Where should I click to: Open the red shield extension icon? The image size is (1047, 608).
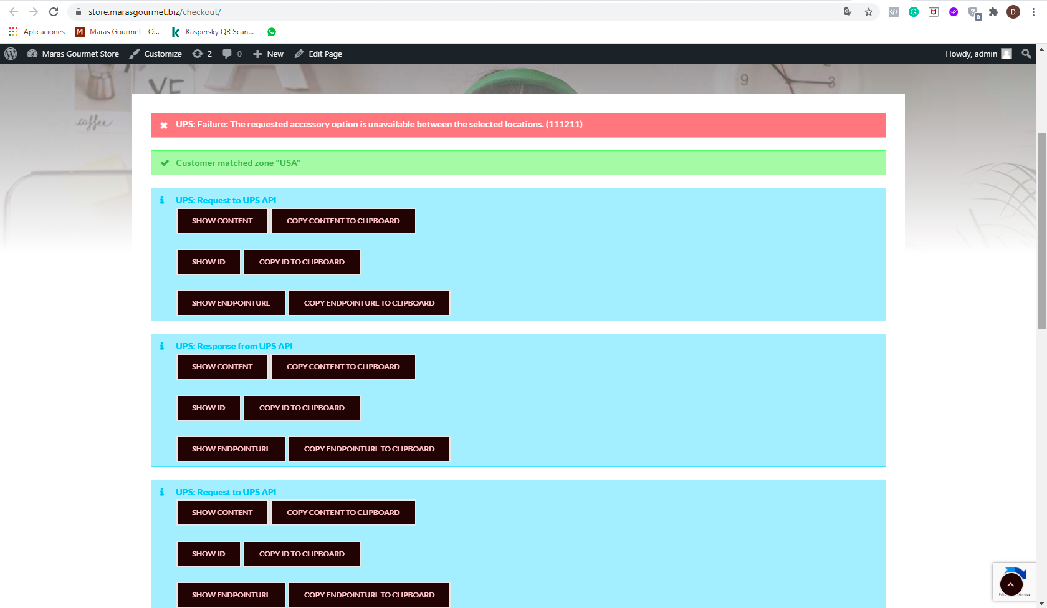[x=934, y=12]
